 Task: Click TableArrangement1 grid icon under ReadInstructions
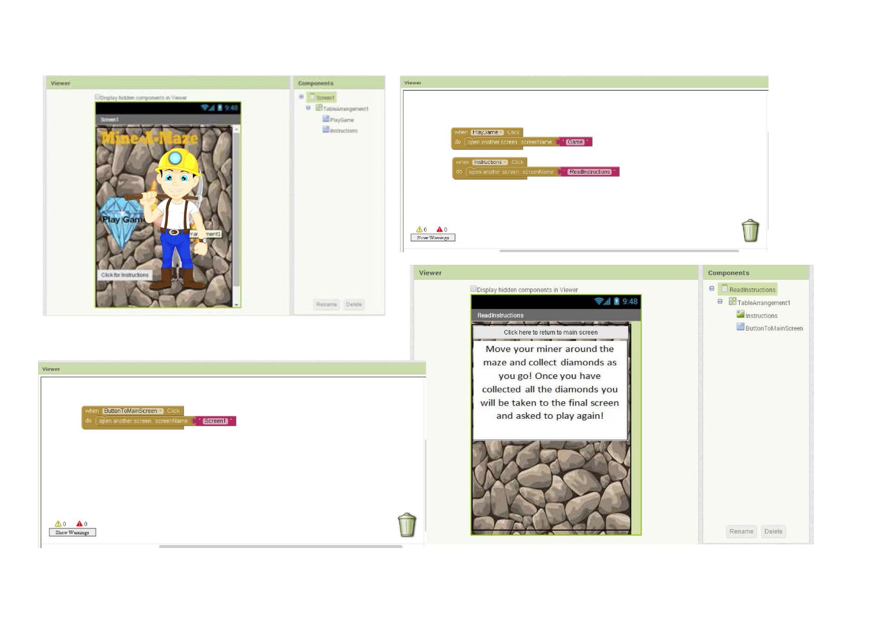[732, 301]
